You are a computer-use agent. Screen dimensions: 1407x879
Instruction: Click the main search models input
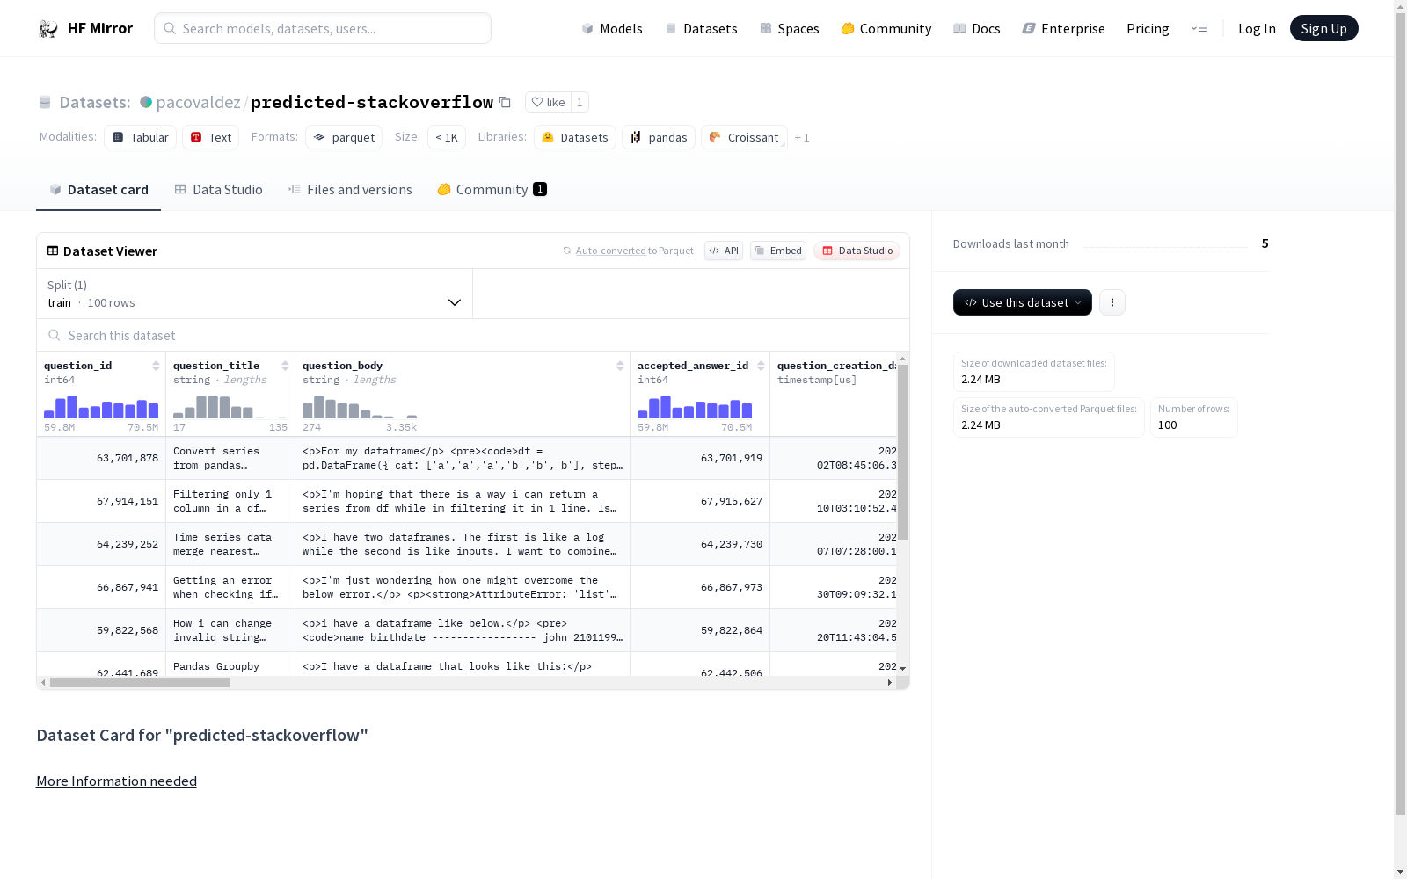[x=323, y=28]
